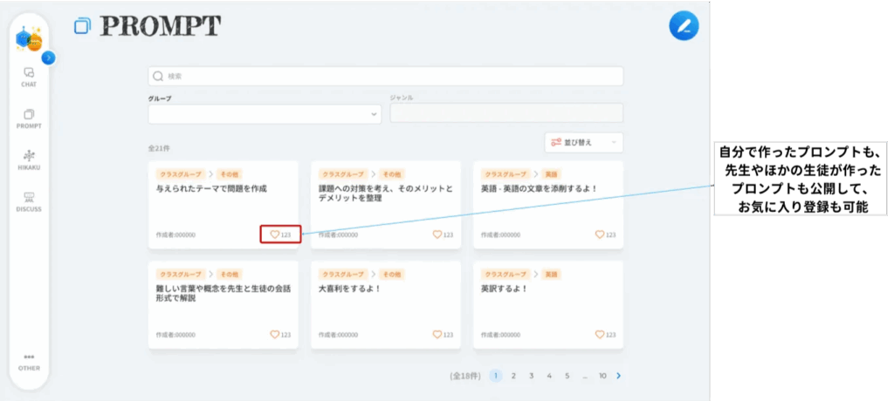Expand the 並び替え sort dropdown
Image resolution: width=894 pixels, height=401 pixels.
tap(582, 142)
